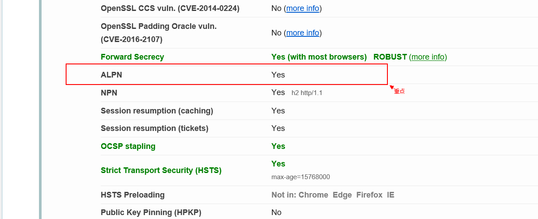Click Yes value for Strict Transport Security
538x219 pixels.
278,164
